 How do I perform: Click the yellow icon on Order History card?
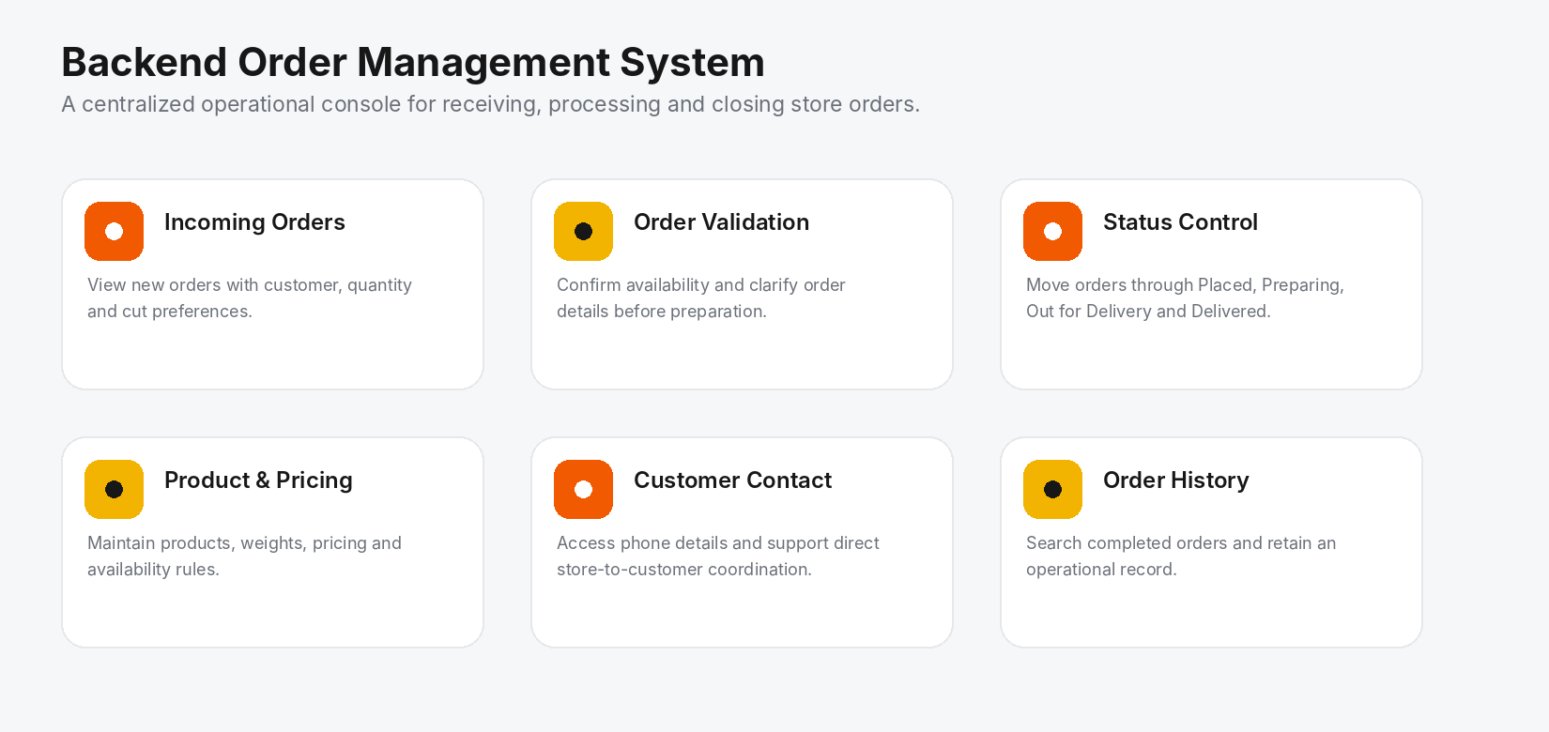pos(1052,489)
